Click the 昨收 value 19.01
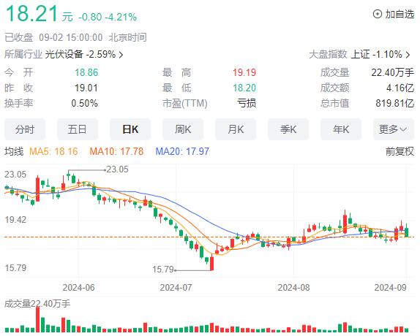Image resolution: width=420 pixels, height=336 pixels. click(86, 88)
